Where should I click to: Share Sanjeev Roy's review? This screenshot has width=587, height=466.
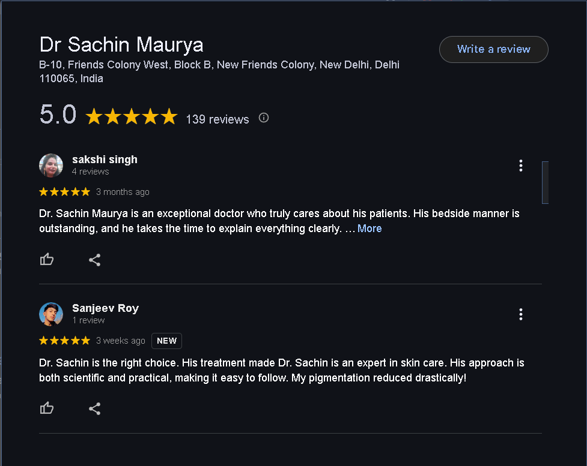click(x=94, y=408)
